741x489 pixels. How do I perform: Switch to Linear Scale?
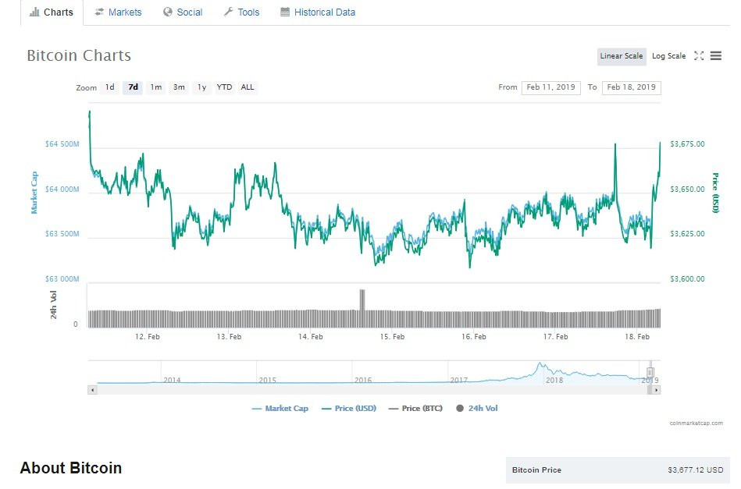622,56
